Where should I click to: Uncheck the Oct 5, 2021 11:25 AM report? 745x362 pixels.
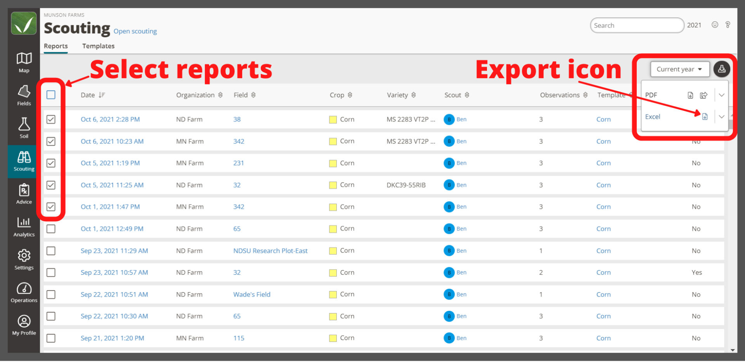pyautogui.click(x=51, y=185)
